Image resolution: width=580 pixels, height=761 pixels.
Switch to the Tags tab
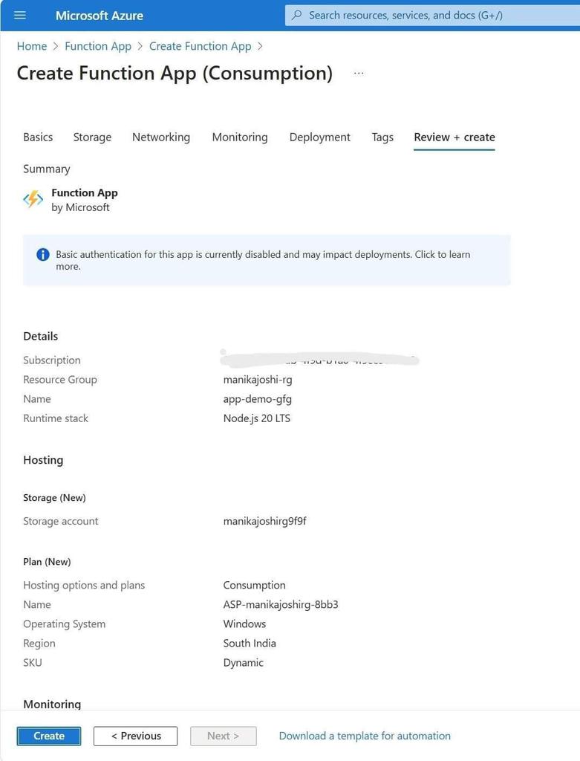(382, 137)
